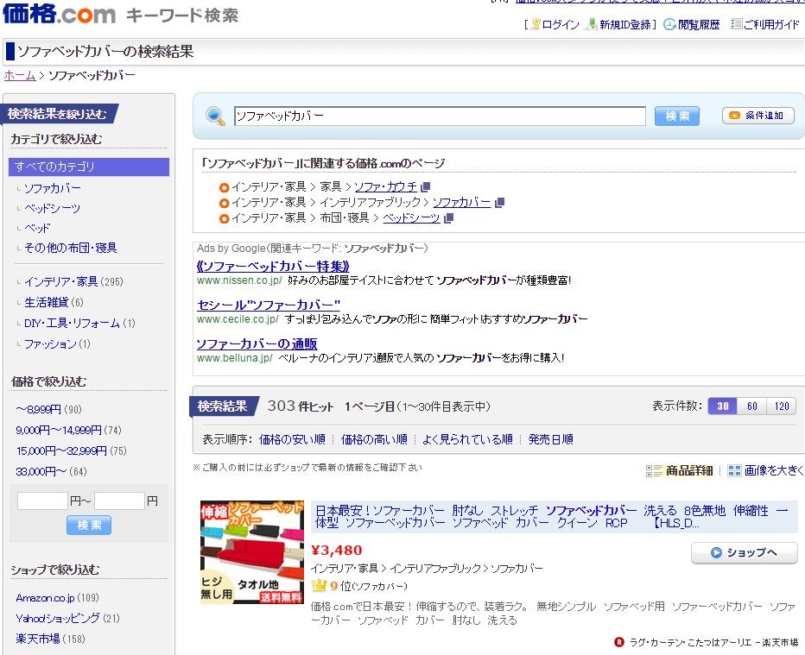Click the Rakuten R shop icon
Viewport: 805px width, 655px height.
[x=619, y=642]
